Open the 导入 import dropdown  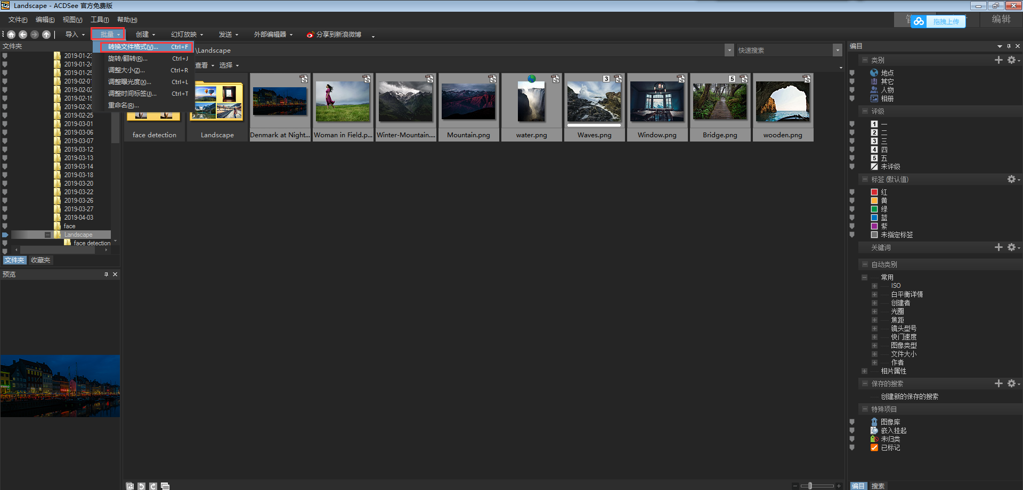[x=75, y=35]
